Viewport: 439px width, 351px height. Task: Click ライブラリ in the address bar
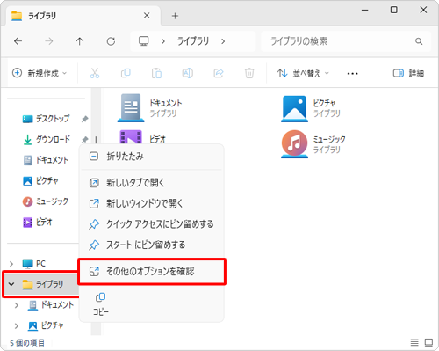tap(193, 41)
